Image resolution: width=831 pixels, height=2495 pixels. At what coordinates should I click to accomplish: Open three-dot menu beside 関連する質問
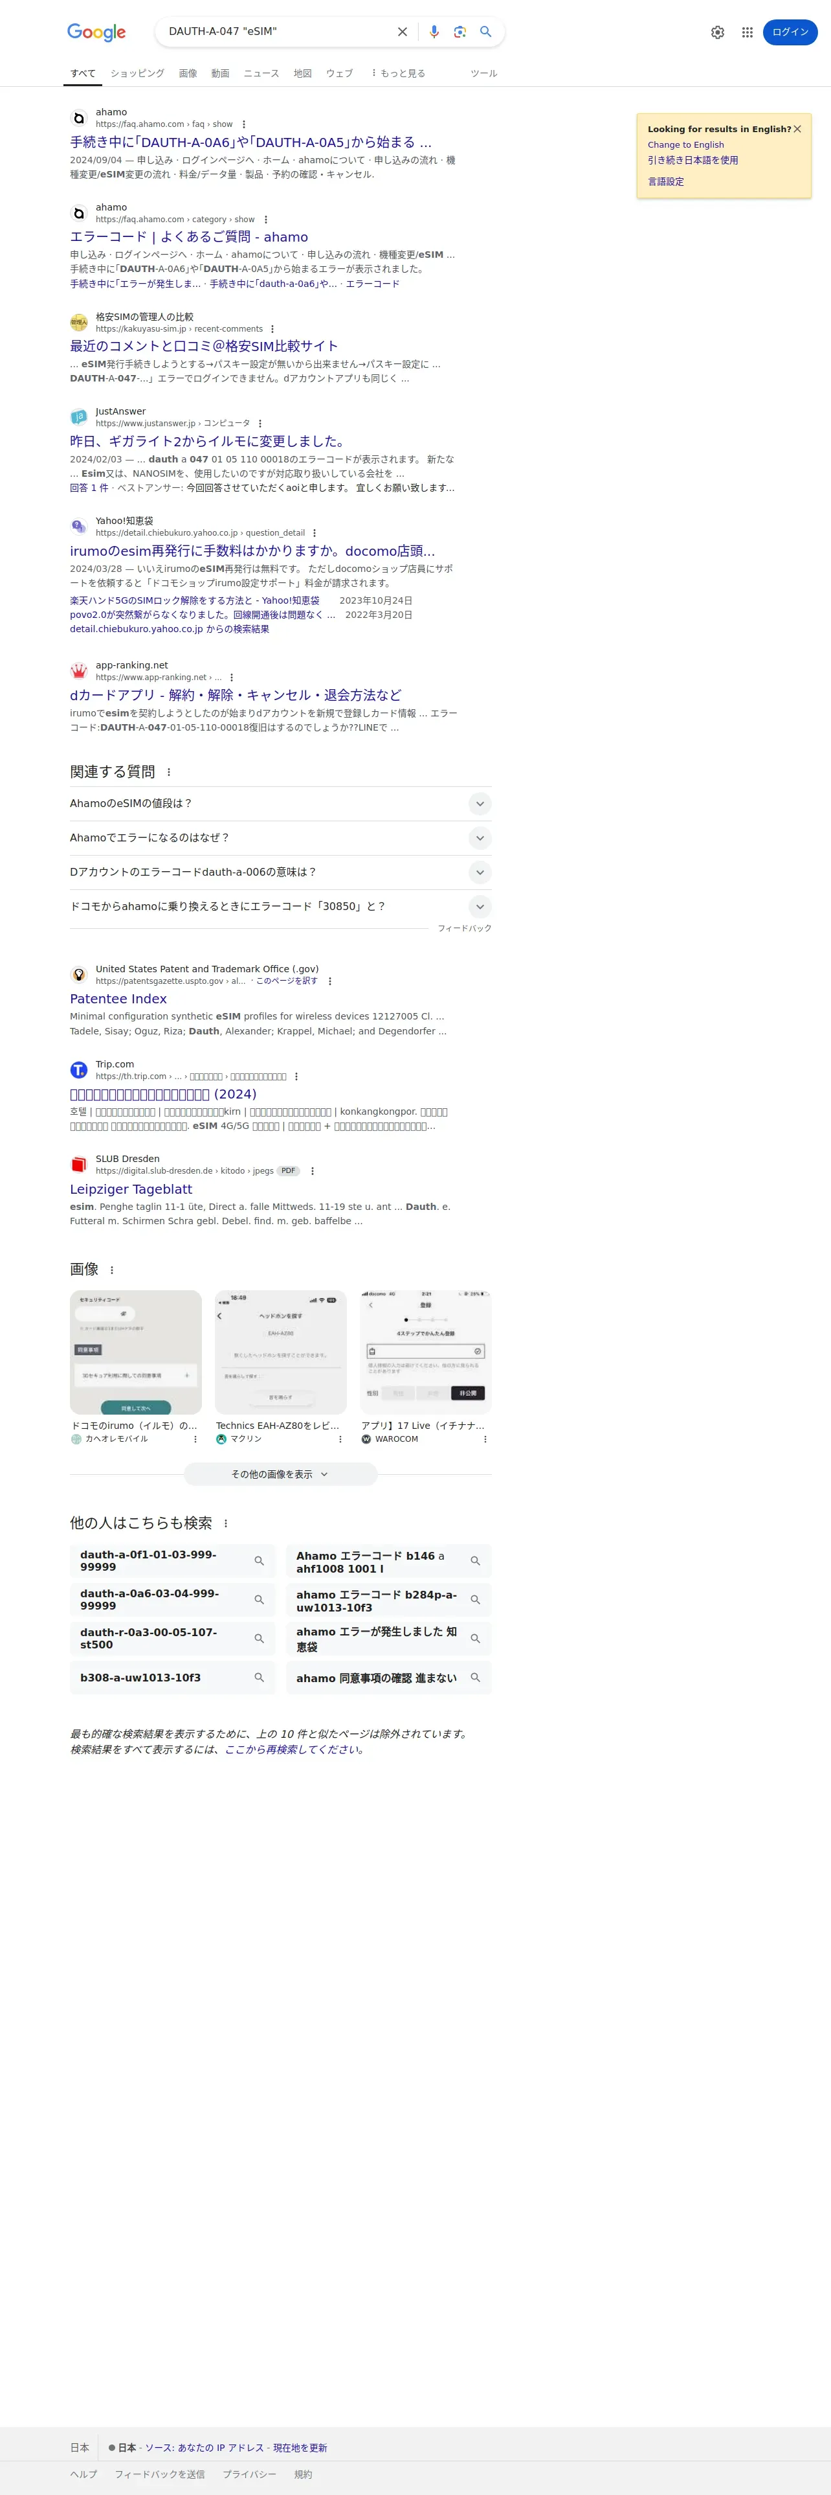(168, 772)
